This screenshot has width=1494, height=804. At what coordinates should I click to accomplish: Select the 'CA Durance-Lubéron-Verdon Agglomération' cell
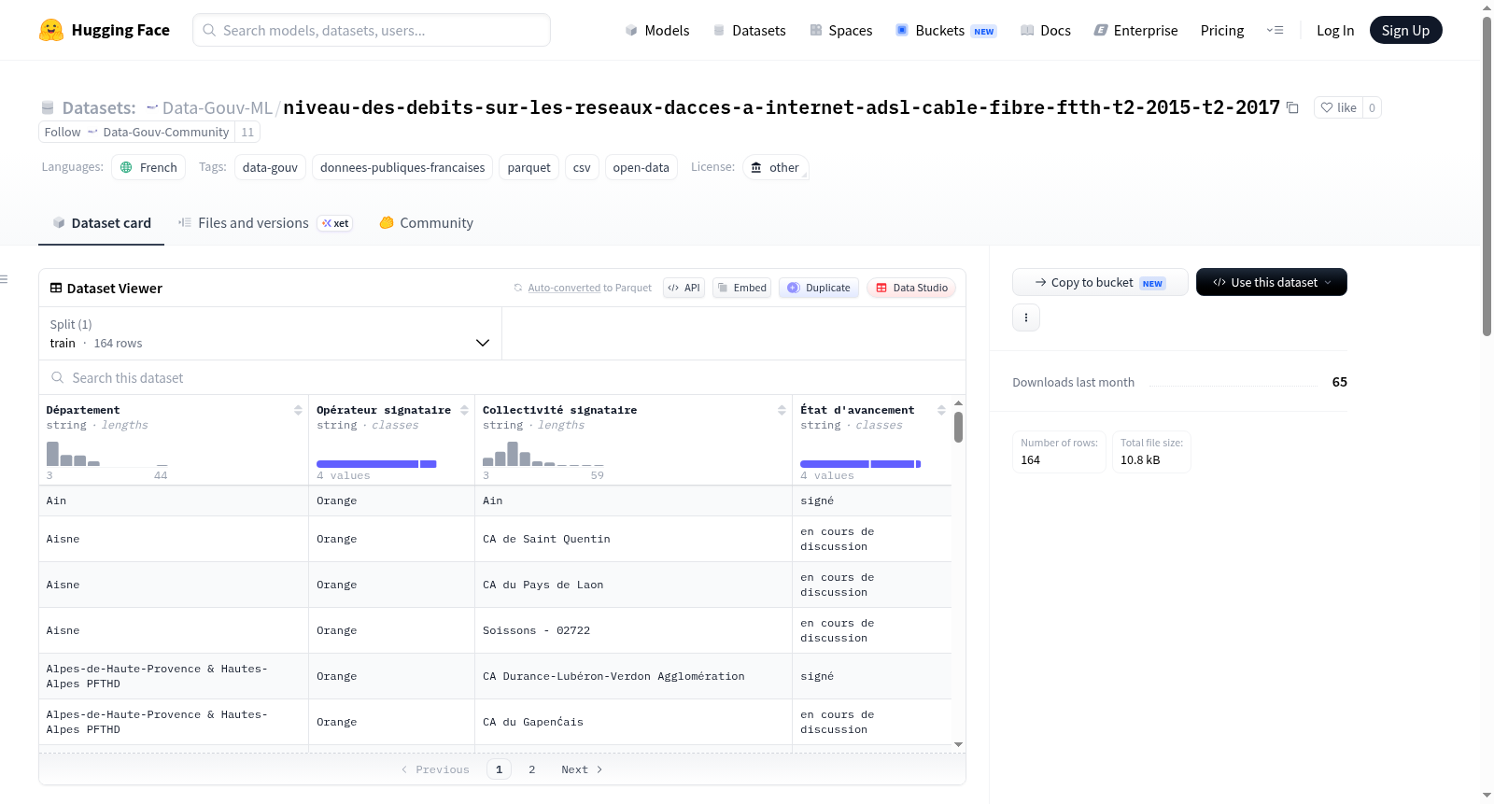click(633, 676)
